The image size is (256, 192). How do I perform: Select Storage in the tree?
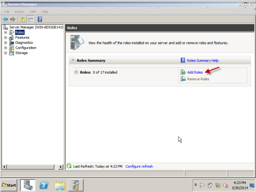coord(21,53)
